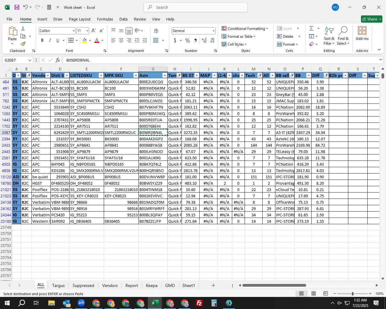
Task: Click the Orientation icon
Action: click(137, 31)
